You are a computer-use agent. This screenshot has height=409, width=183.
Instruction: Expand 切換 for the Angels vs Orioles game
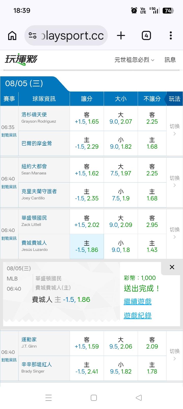pyautogui.click(x=175, y=130)
